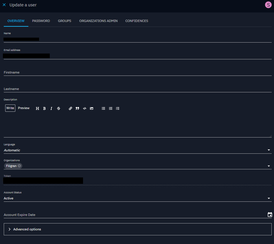This screenshot has width=274, height=244.
Task: Remove the Filigran organization chip
Action: [19, 166]
